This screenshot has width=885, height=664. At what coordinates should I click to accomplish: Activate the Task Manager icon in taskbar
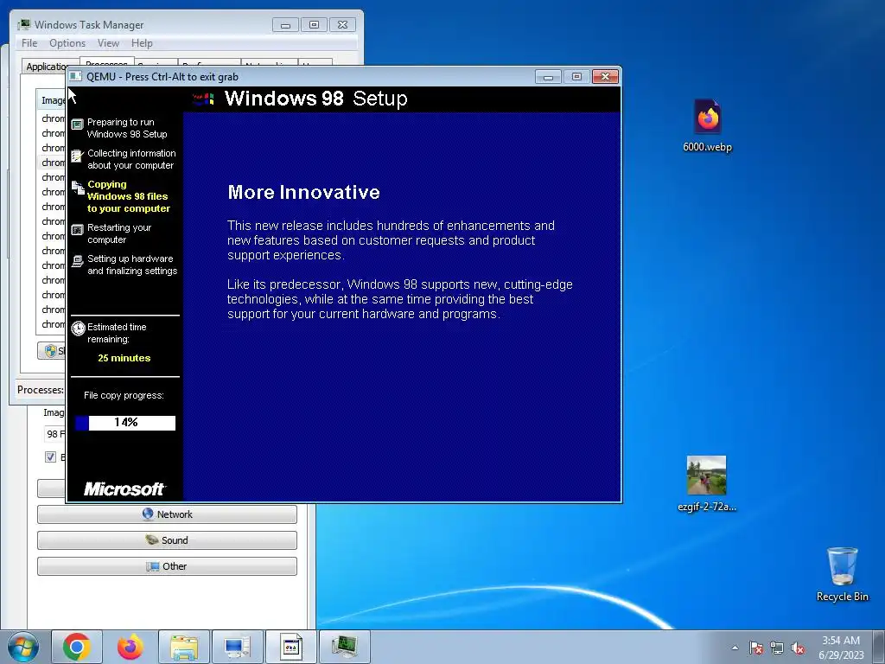pyautogui.click(x=345, y=647)
